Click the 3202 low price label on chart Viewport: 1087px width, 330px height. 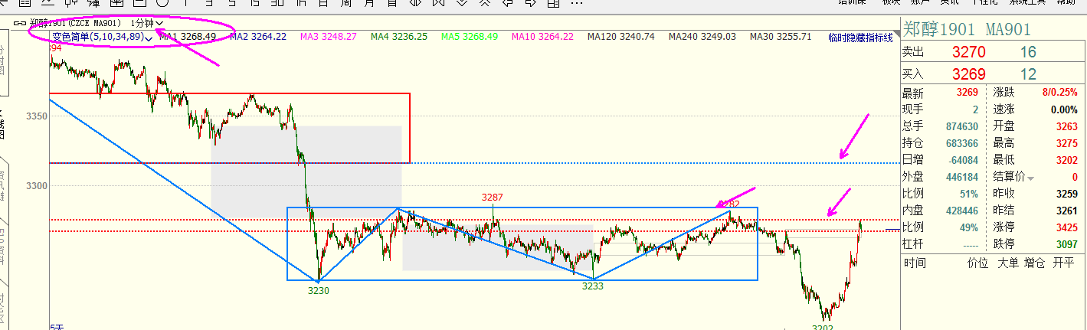(x=823, y=327)
